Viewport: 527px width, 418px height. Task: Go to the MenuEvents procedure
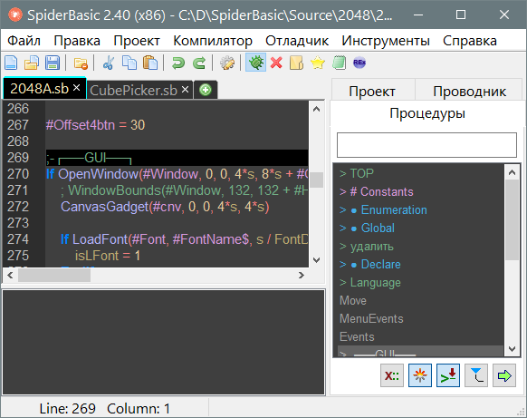pos(371,319)
